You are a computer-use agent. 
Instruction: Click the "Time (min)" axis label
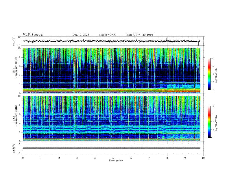point(116,161)
